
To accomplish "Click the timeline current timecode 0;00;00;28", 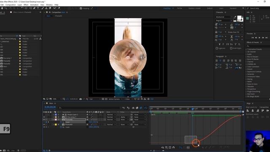I will pyautogui.click(x=50, y=107).
